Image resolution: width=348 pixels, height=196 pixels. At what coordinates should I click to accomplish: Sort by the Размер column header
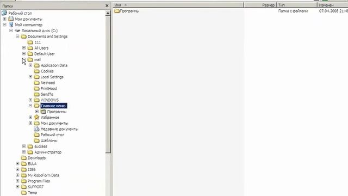pos(260,5)
